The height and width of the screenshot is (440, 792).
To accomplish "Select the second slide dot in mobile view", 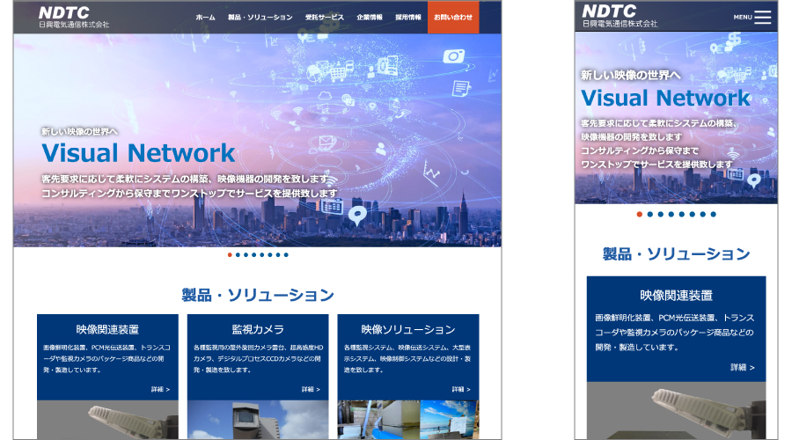I will 650,214.
